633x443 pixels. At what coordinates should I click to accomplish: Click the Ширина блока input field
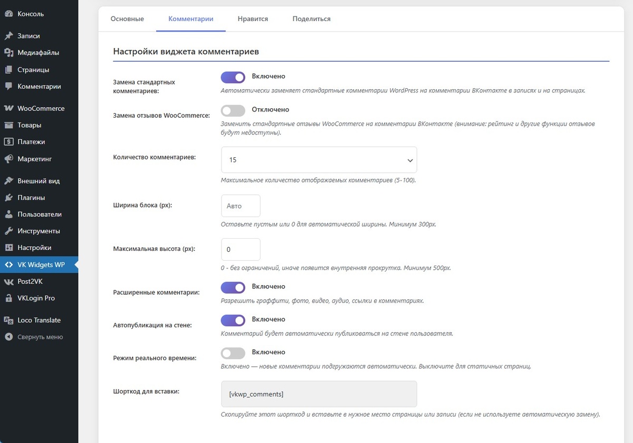click(241, 206)
